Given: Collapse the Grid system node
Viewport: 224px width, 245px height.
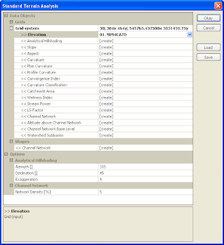Looking at the screenshot, I should click(12, 28).
